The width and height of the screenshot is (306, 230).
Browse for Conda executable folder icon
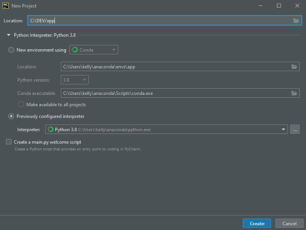(x=294, y=93)
